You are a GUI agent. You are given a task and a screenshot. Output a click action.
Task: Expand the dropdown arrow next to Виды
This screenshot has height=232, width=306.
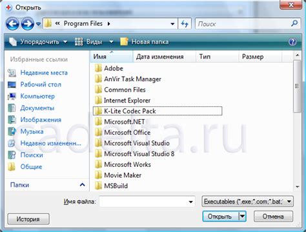click(x=111, y=42)
